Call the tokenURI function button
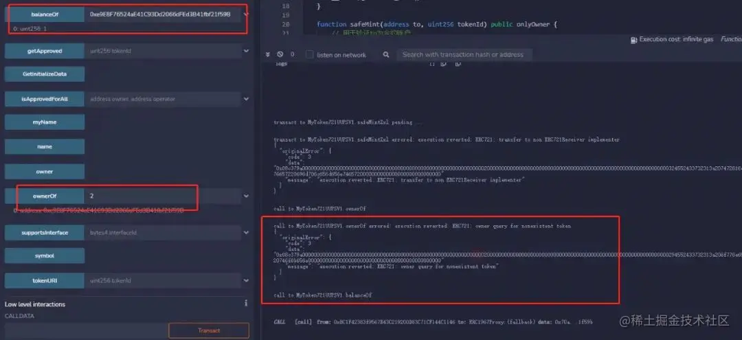Screen dimensions: 742x340 pyautogui.click(x=45, y=280)
